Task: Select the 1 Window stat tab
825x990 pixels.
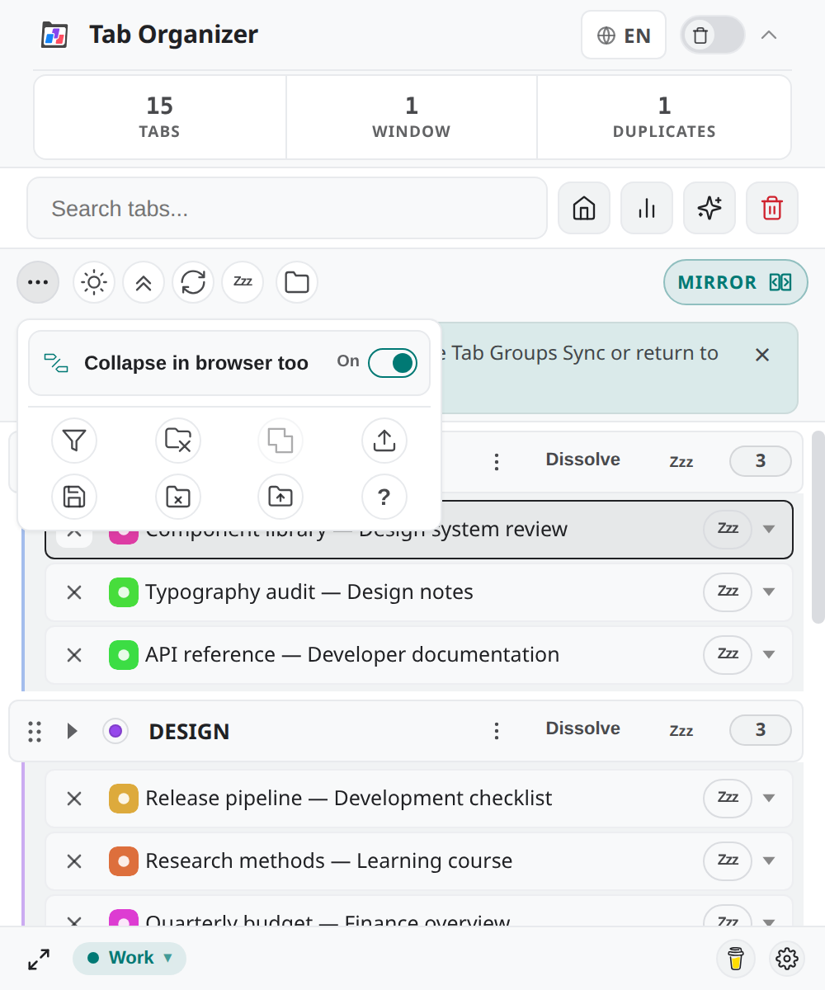Action: tap(412, 117)
